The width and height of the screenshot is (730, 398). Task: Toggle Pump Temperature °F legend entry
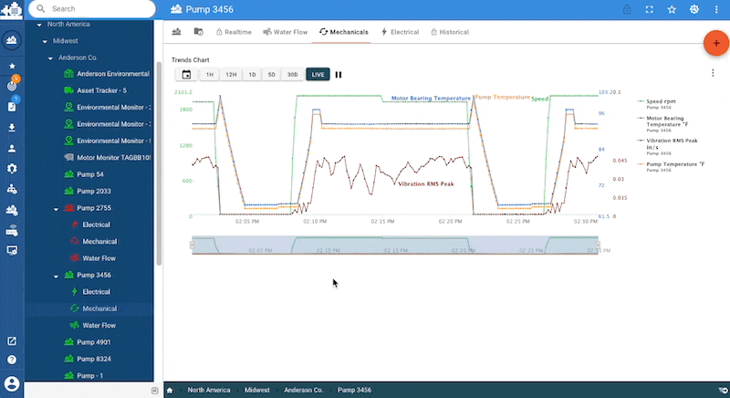[674, 164]
